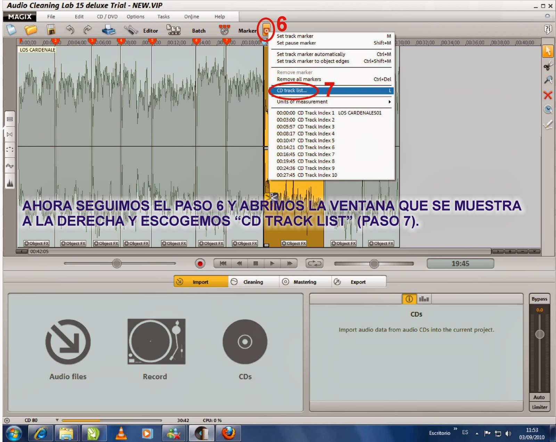This screenshot has width=556, height=442.
Task: Skip to start of project
Action: click(223, 263)
